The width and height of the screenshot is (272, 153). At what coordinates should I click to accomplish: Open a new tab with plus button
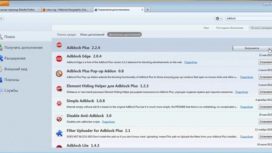(x=147, y=10)
